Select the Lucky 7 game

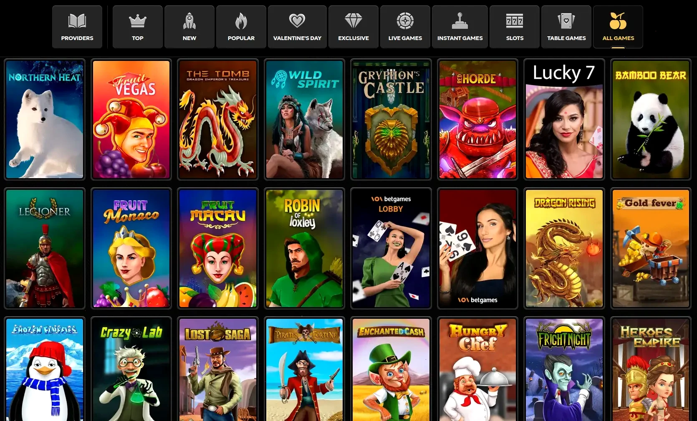tap(564, 119)
